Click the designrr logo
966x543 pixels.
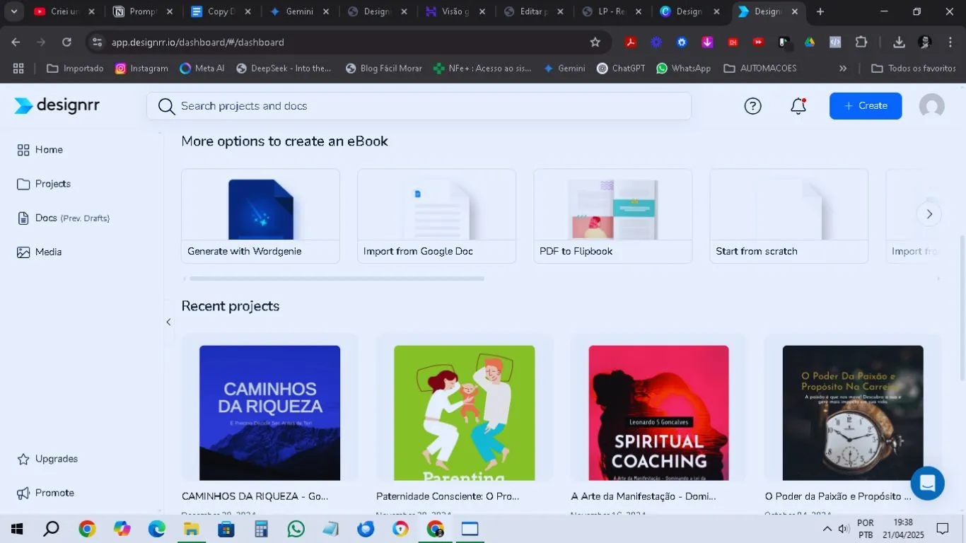[57, 105]
